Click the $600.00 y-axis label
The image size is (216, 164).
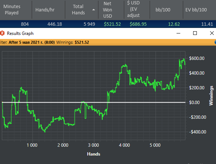pyautogui.click(x=197, y=58)
